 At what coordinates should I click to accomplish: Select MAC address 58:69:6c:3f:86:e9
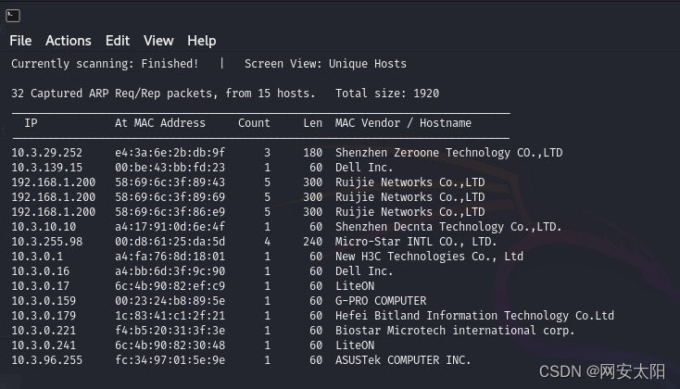click(x=170, y=211)
